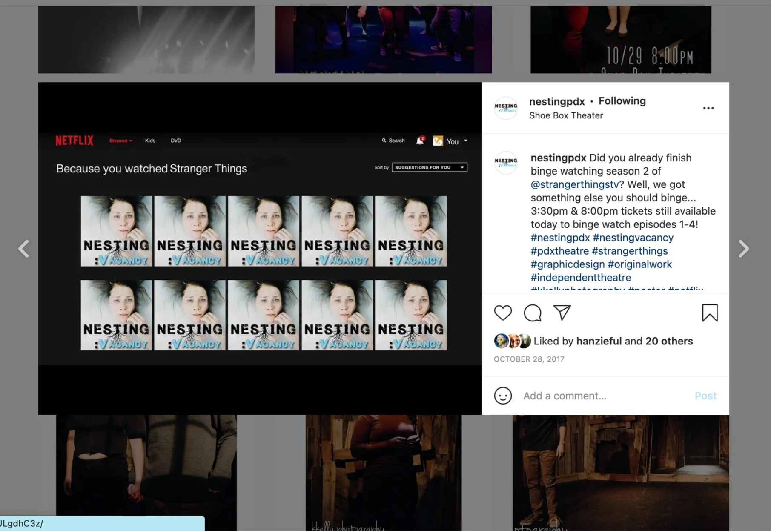Open the three-dot post options menu
Viewport: 771px width, 531px height.
tap(708, 108)
